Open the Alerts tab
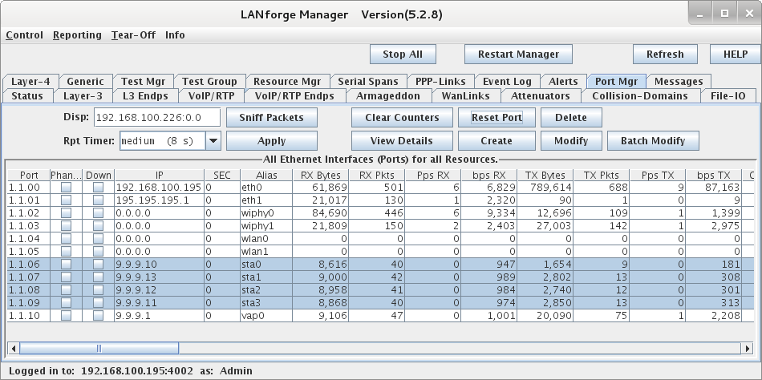The height and width of the screenshot is (380, 762). coord(563,81)
